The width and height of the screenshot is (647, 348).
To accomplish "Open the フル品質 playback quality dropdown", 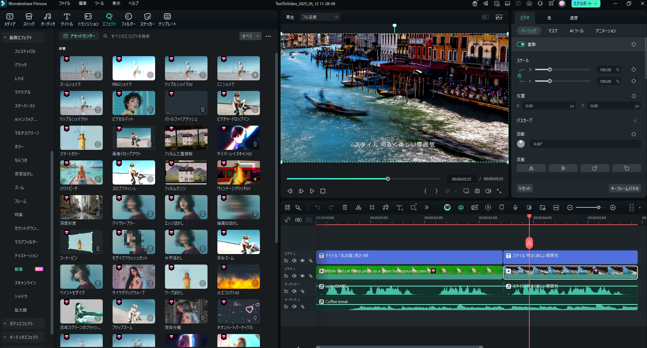I will tap(320, 17).
